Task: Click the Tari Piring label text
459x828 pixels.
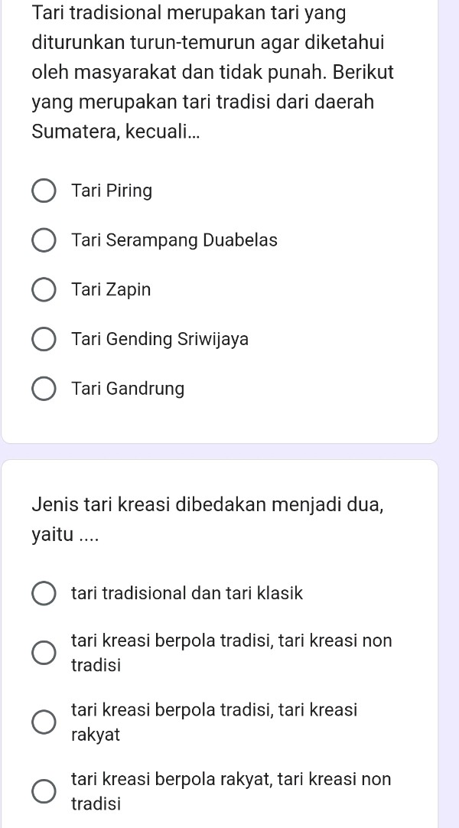Action: click(x=112, y=191)
